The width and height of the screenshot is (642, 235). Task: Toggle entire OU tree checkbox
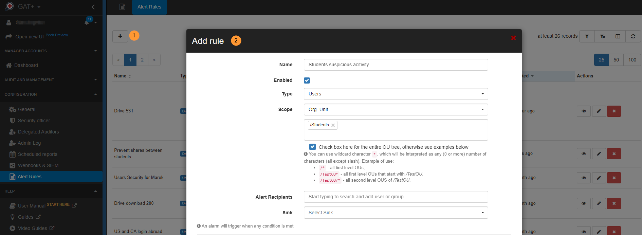[x=312, y=147]
